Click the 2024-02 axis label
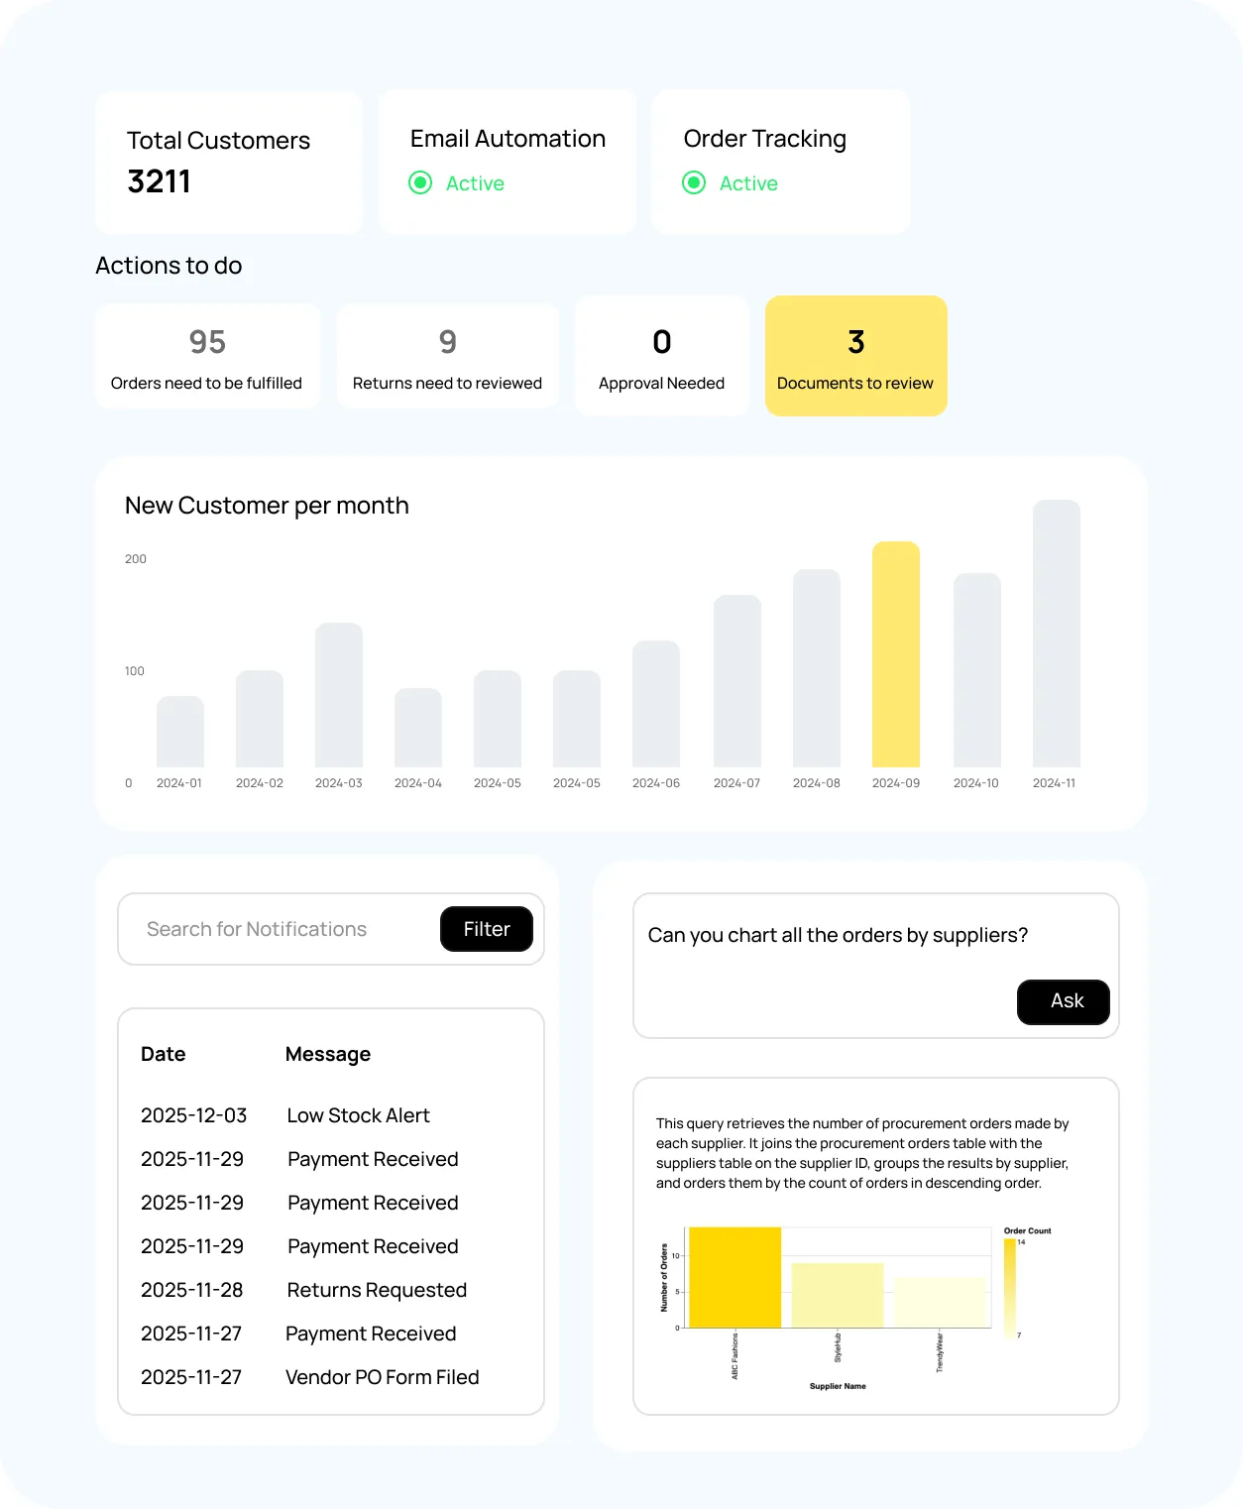 [x=260, y=783]
